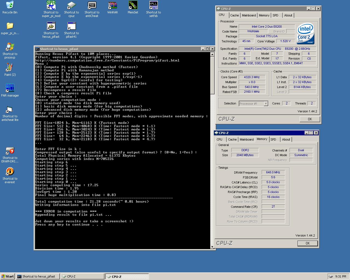Switch to About tab in top CPU-Z

point(288,15)
